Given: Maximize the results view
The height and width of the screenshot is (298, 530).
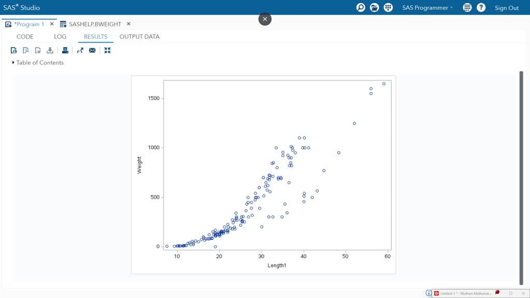Looking at the screenshot, I should (x=107, y=50).
